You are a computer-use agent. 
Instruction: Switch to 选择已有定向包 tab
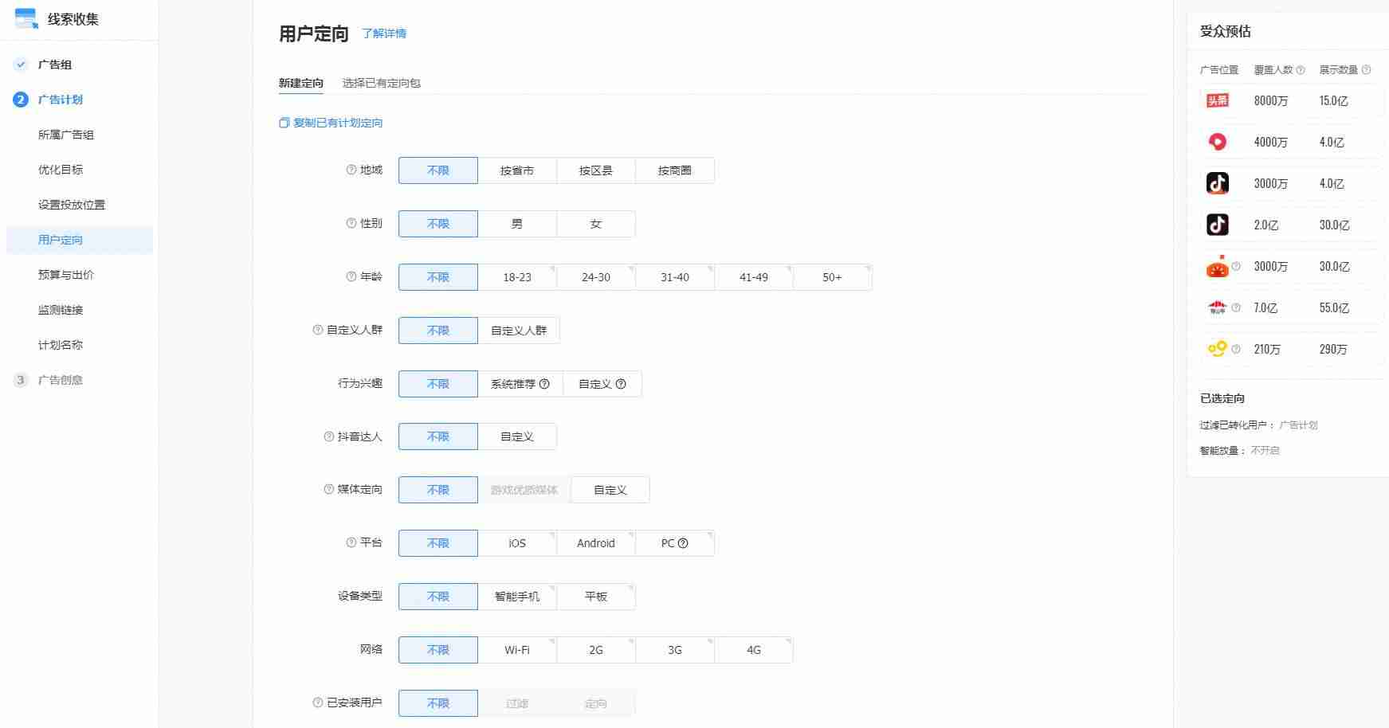pos(381,83)
